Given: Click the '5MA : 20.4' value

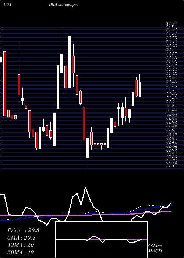Looking at the screenshot, I should tap(21, 238).
